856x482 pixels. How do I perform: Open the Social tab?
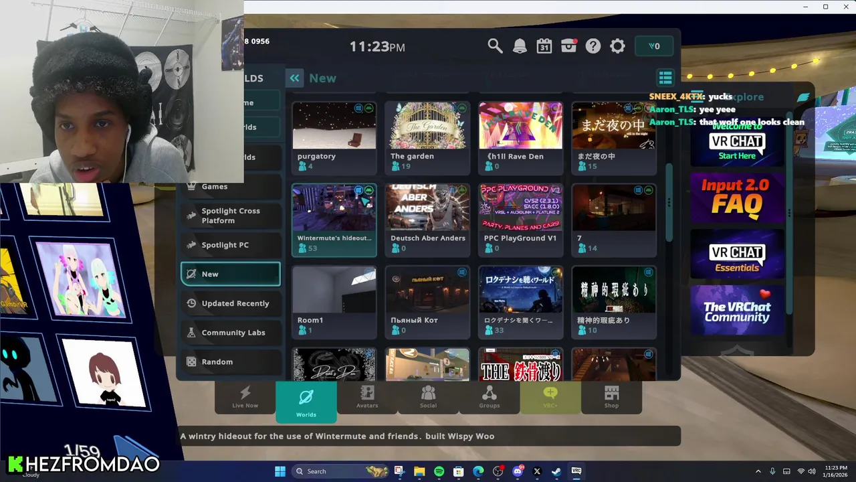[x=428, y=398]
